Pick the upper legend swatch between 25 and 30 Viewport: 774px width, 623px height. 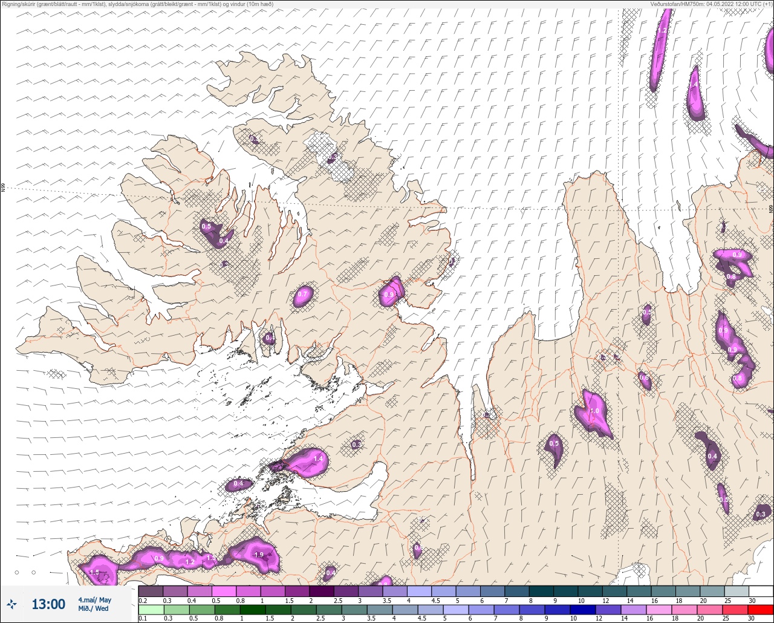click(x=737, y=591)
